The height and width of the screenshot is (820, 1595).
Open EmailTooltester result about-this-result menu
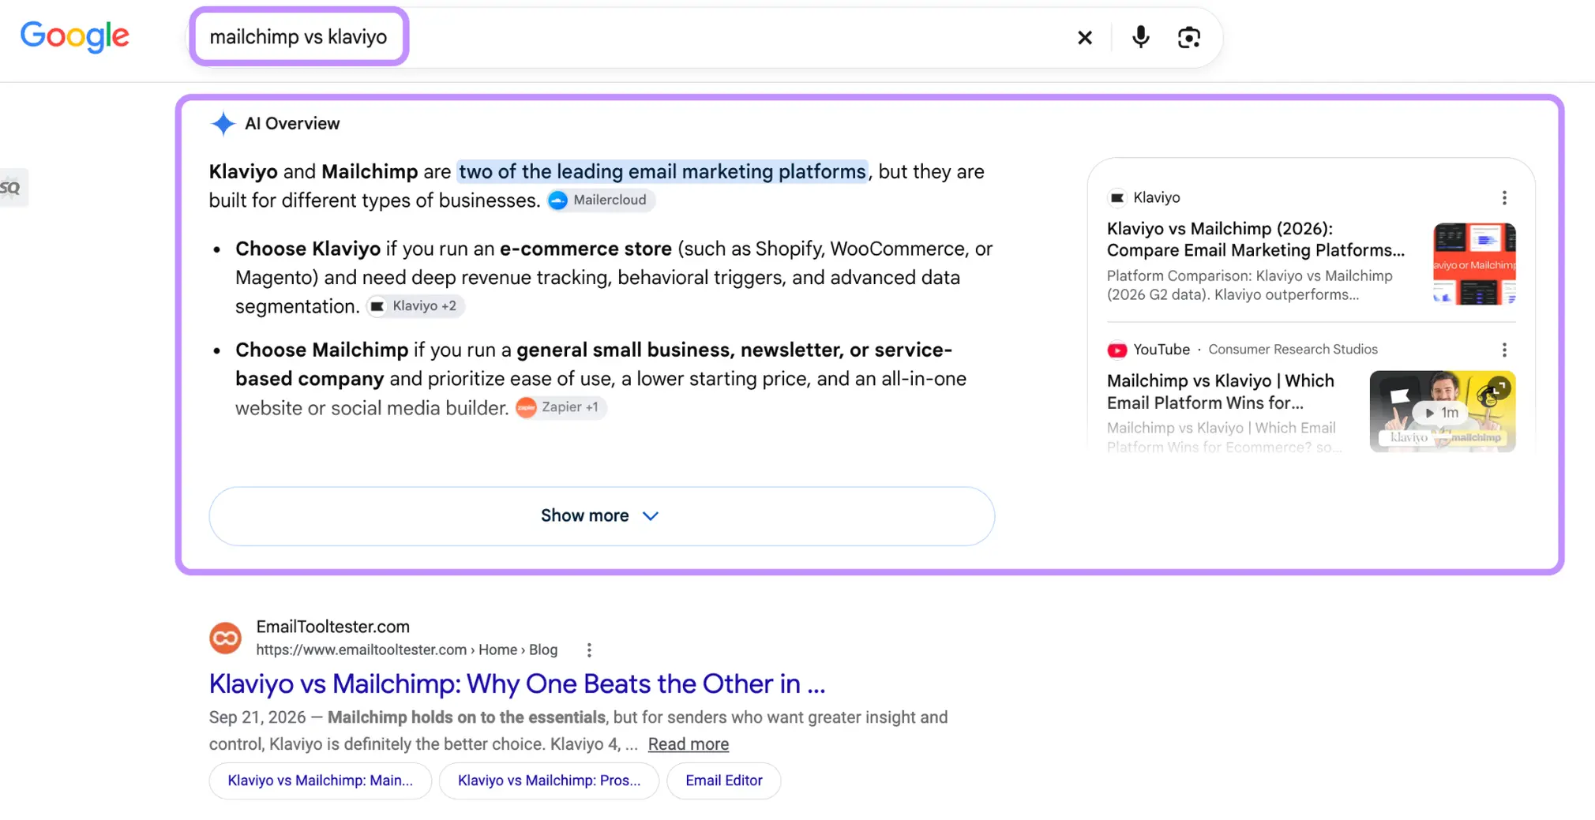(x=589, y=650)
